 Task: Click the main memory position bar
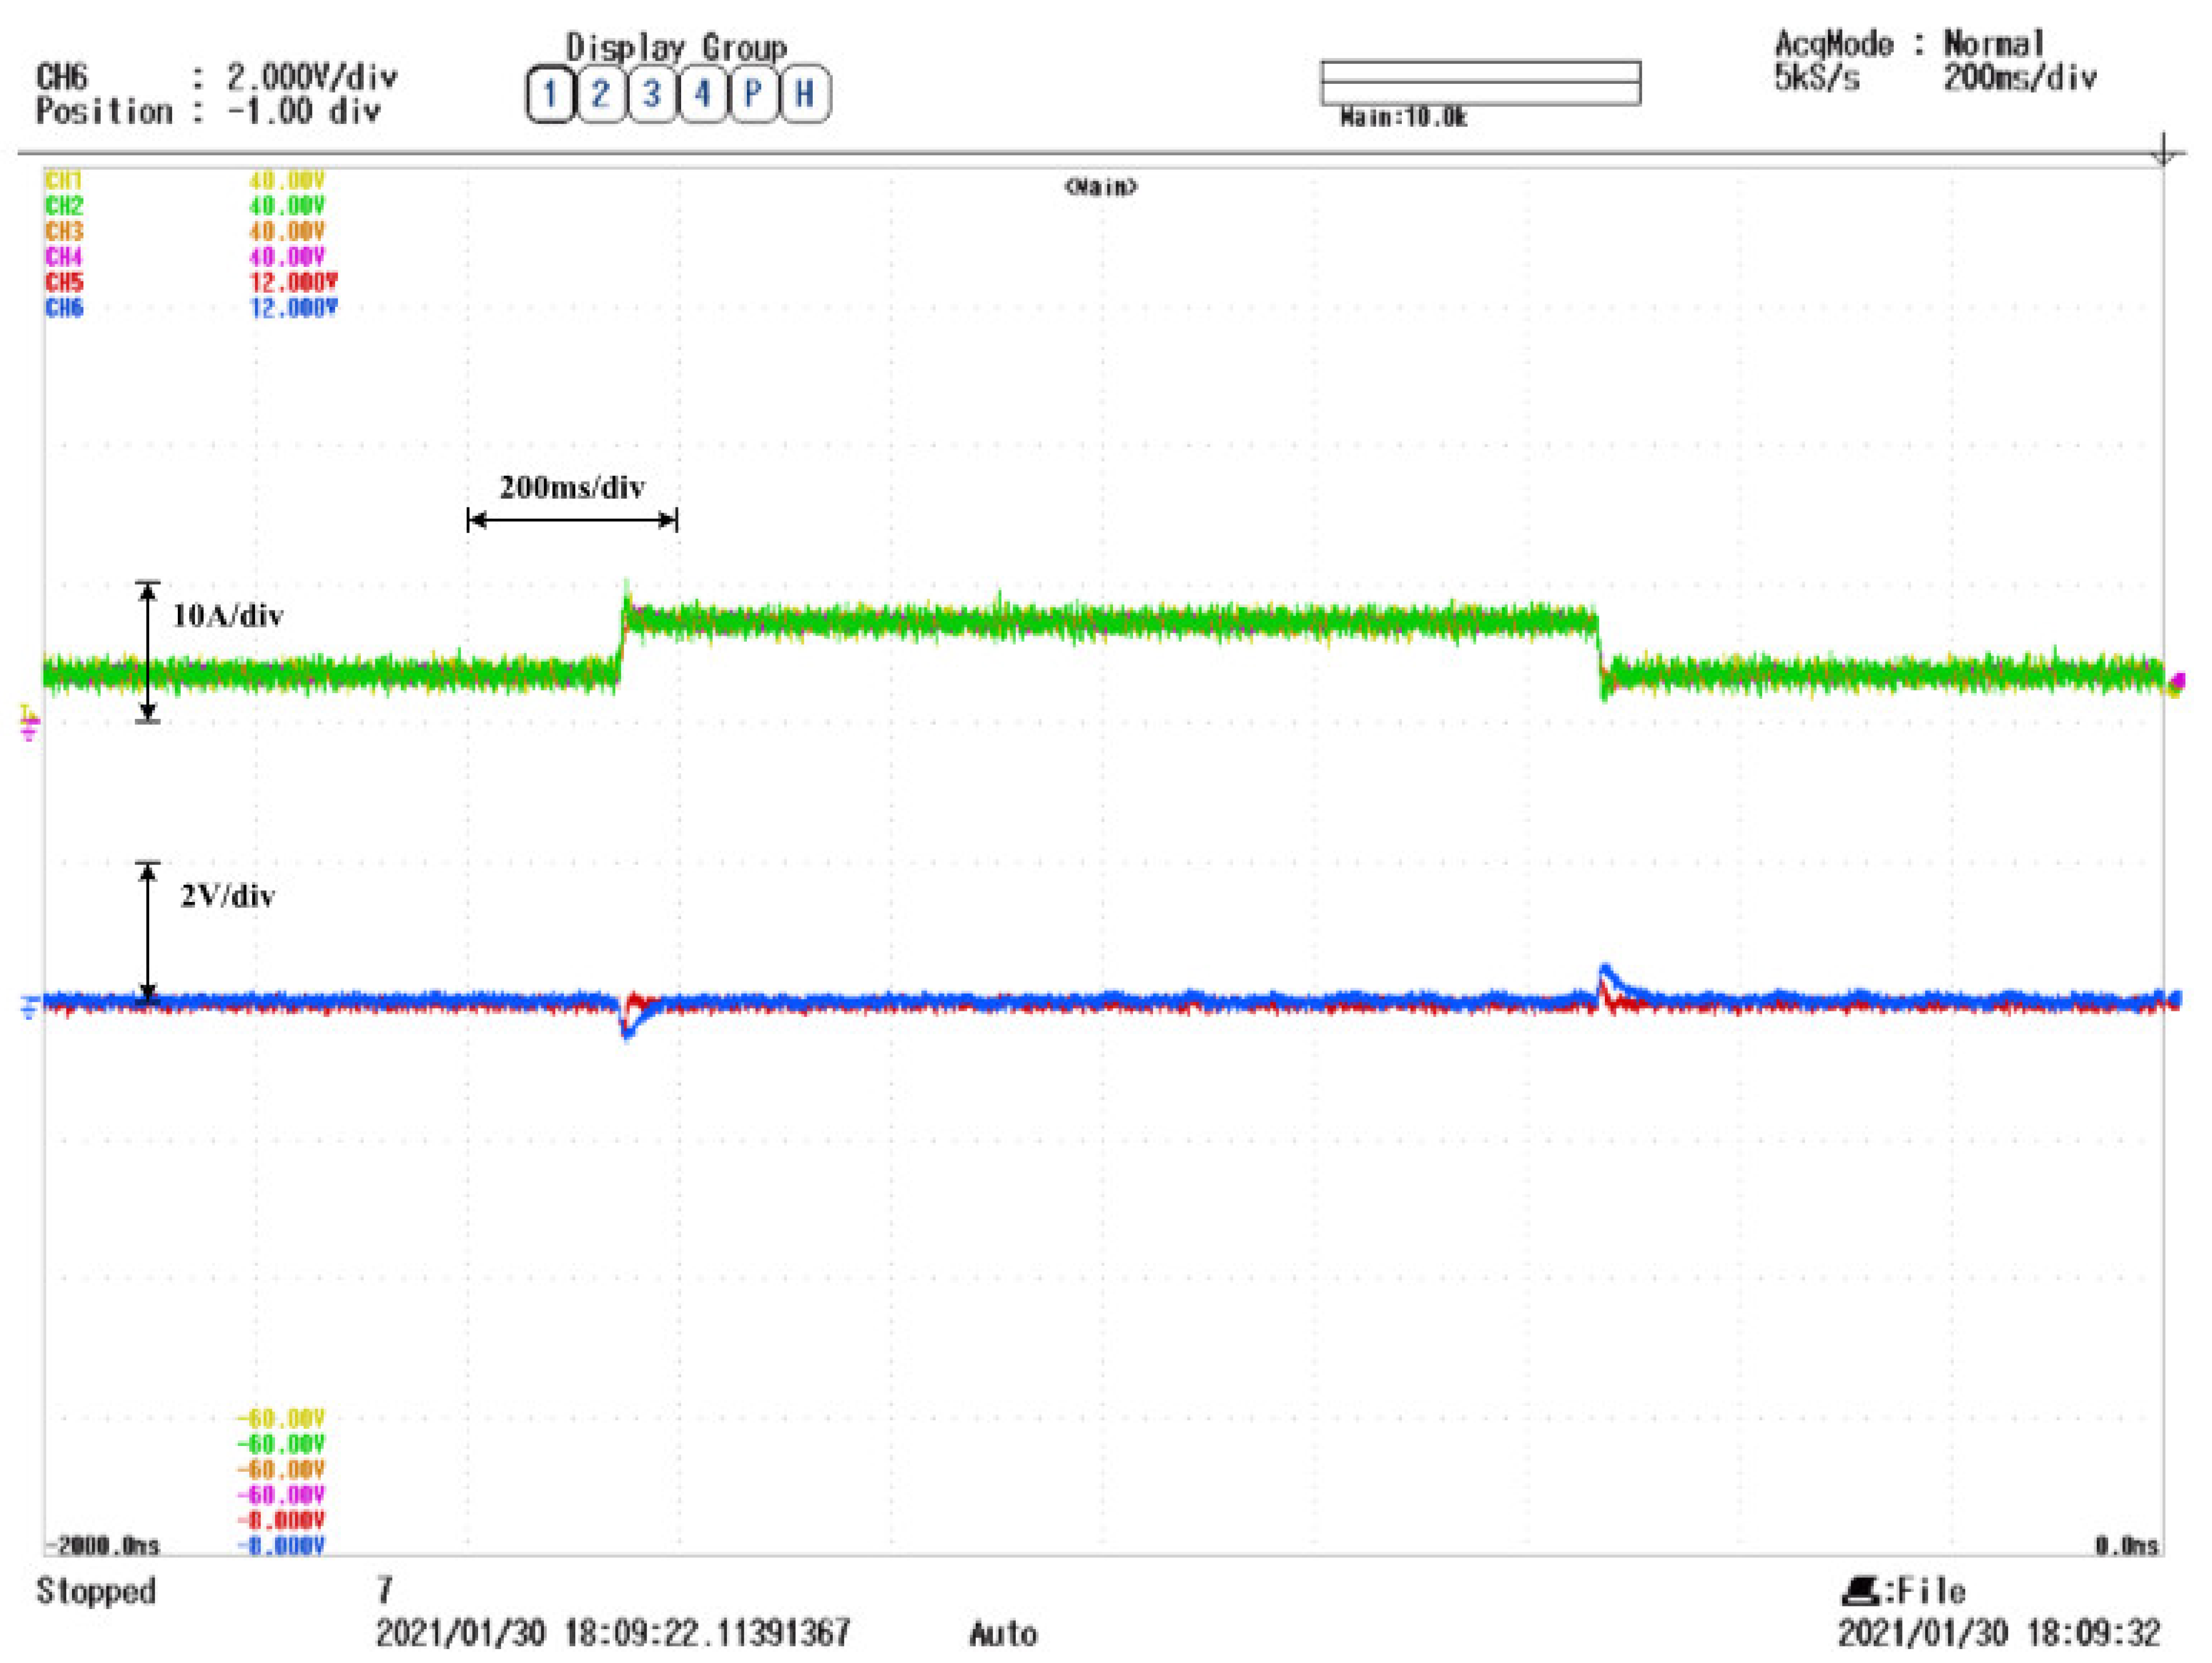point(1480,82)
